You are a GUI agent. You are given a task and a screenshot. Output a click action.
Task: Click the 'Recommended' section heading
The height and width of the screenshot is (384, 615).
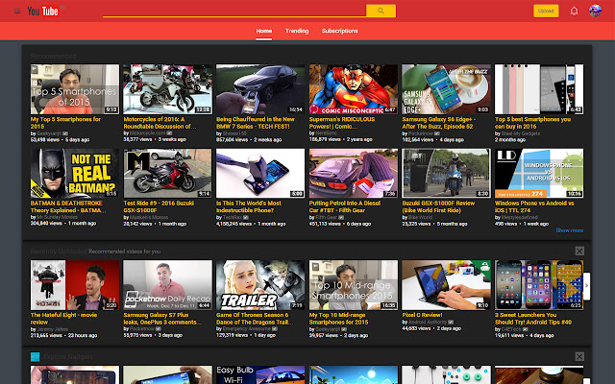tap(54, 56)
